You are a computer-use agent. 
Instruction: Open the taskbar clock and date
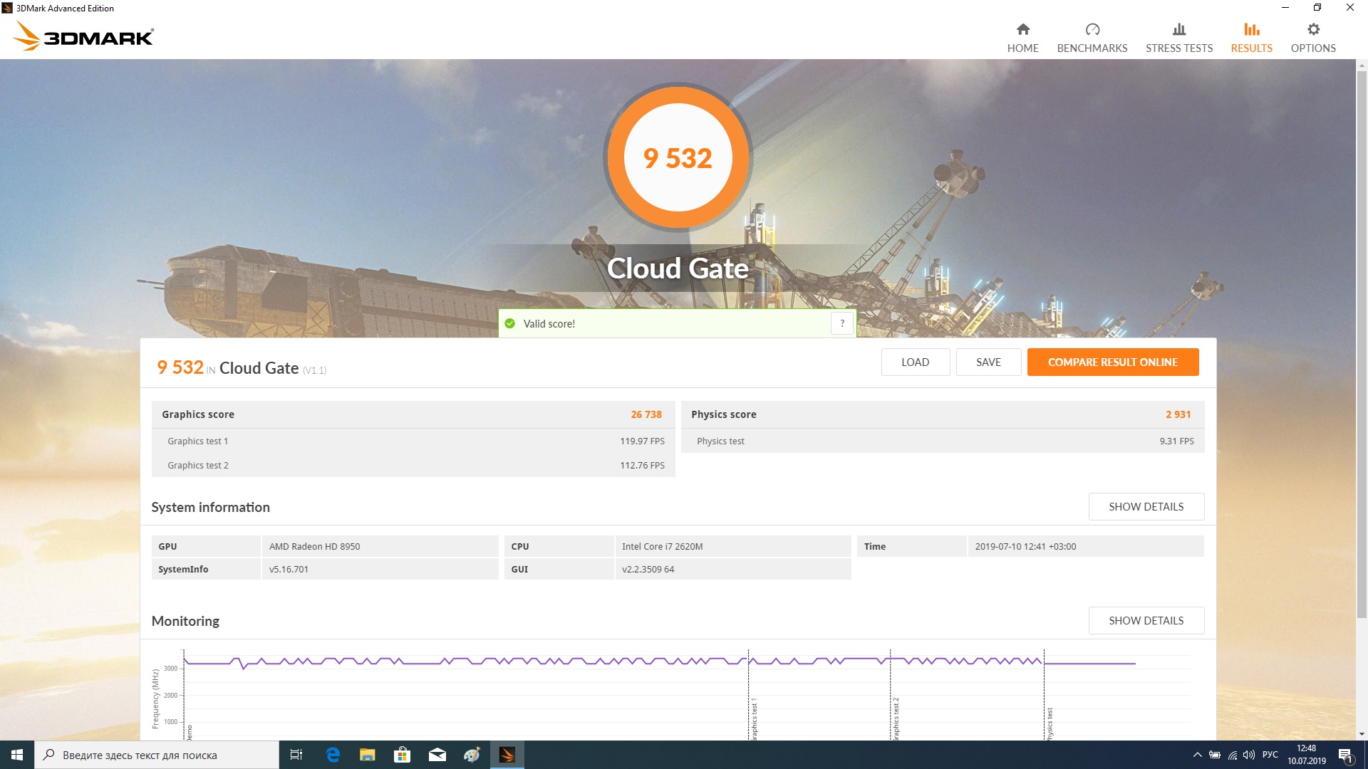pos(1306,755)
